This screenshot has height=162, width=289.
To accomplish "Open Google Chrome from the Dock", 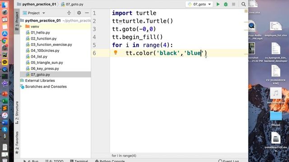I will [x=5, y=40].
